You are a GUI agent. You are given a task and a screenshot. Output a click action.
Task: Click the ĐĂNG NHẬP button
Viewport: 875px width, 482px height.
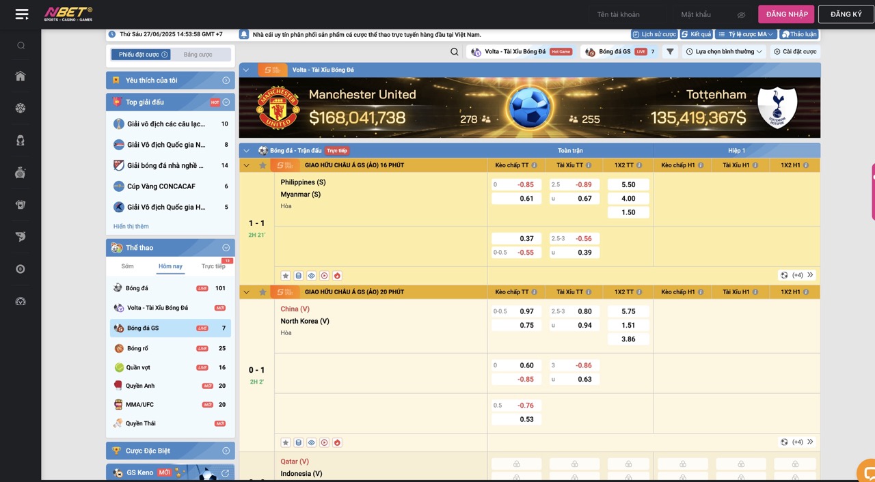click(786, 14)
